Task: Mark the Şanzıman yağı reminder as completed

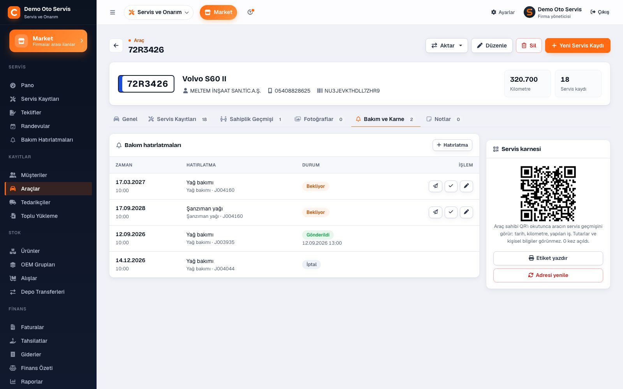Action: pyautogui.click(x=451, y=212)
